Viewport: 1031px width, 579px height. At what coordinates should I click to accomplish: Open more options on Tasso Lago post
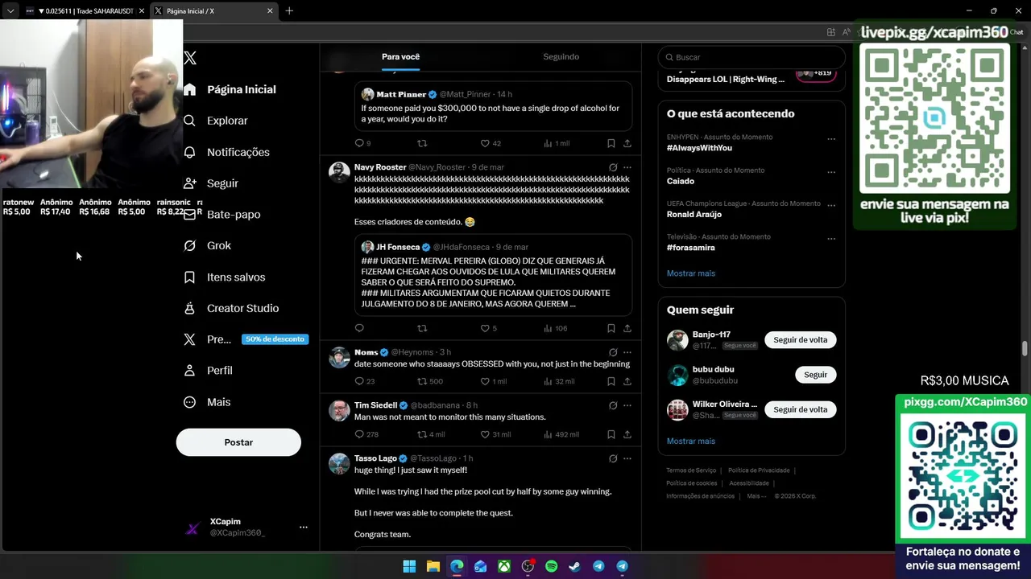click(627, 458)
